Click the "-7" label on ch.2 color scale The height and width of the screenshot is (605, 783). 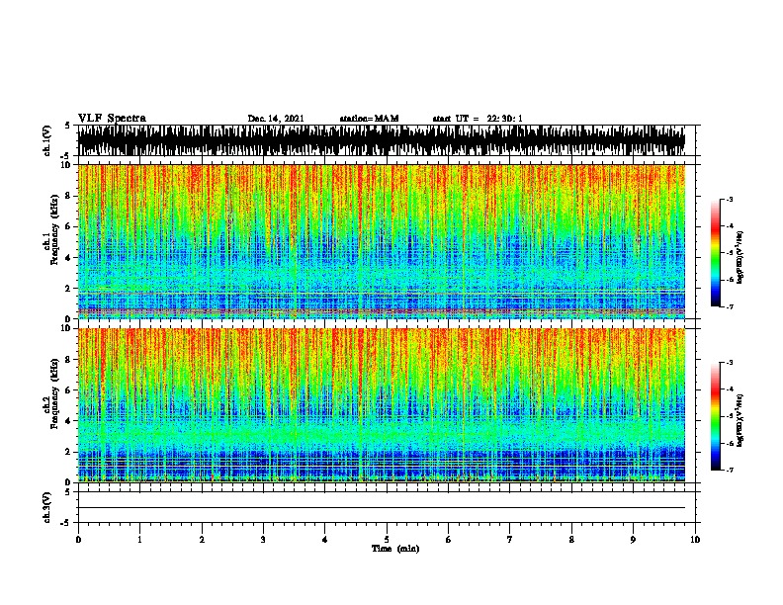tap(729, 471)
